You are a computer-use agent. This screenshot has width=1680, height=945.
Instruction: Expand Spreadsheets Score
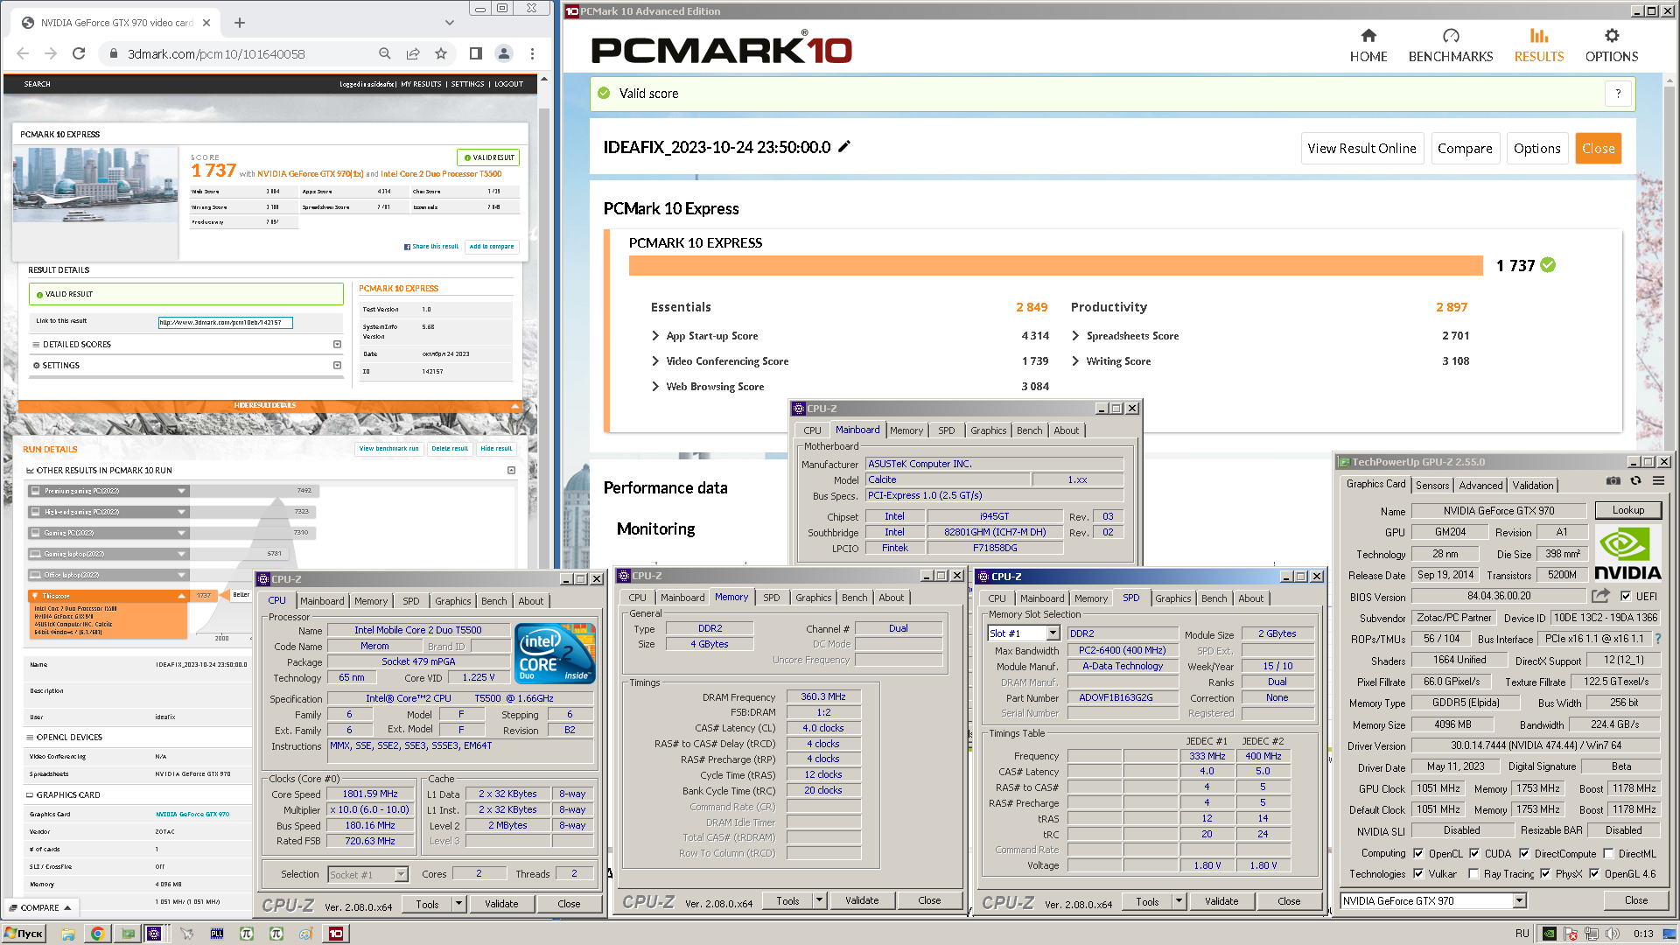(1075, 336)
